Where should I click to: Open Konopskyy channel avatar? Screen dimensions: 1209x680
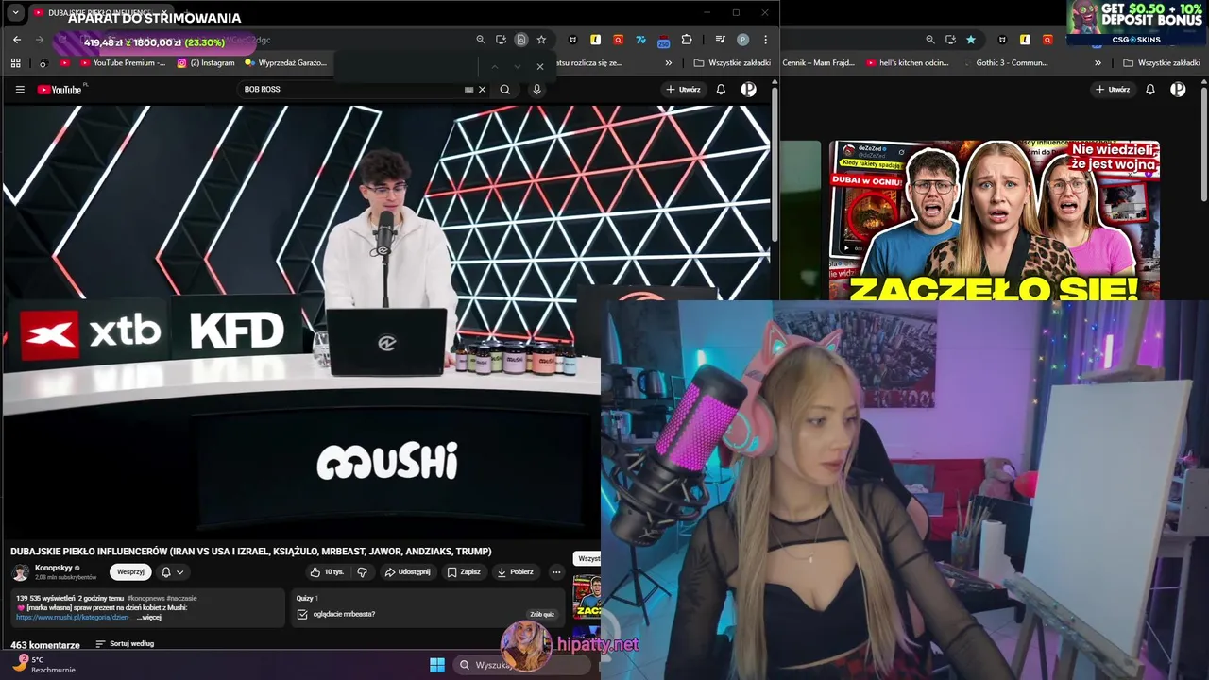click(x=21, y=572)
